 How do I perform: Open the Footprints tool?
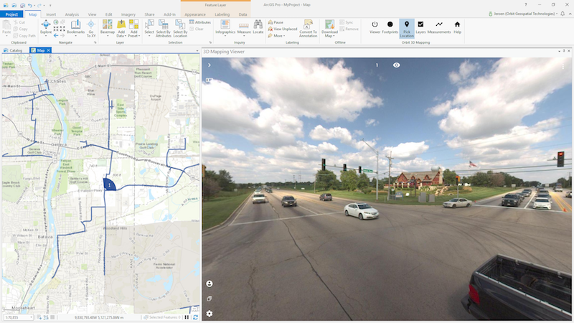390,26
